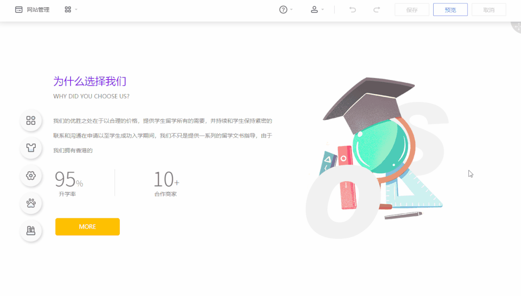Select the modules grid icon in left sidebar
521x296 pixels.
(x=31, y=121)
